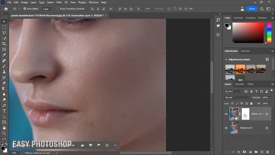Give thumbs down to generated result
This screenshot has height=155, width=275.
pyautogui.click(x=91, y=145)
